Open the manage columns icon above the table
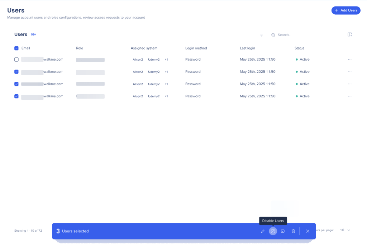The image size is (367, 246). (x=350, y=34)
